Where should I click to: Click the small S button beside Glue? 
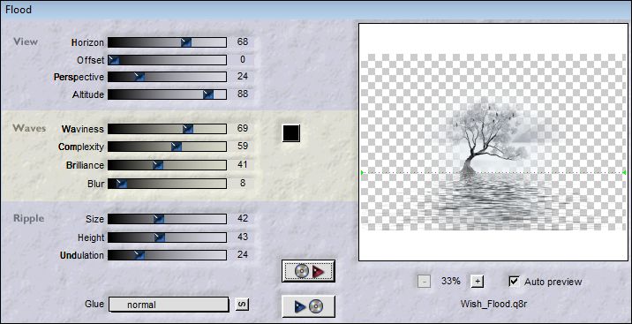tap(242, 305)
